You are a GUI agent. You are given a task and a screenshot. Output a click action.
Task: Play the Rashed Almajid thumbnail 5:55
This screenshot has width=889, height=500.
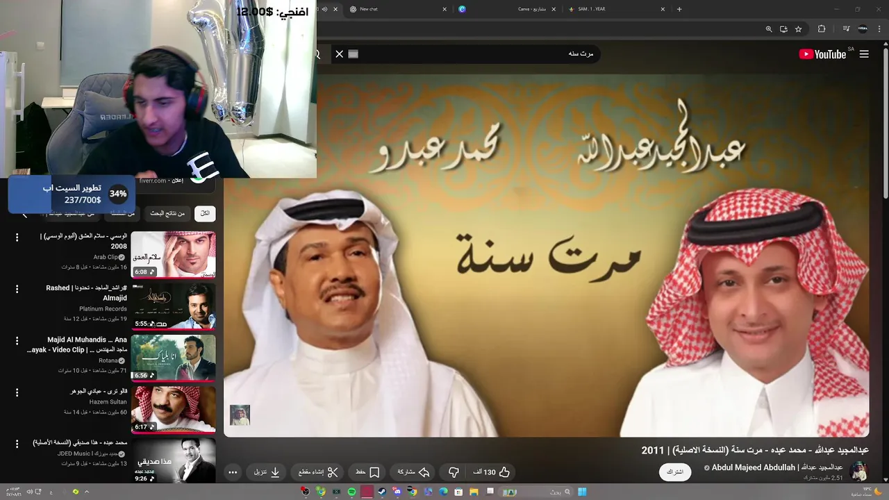(x=173, y=306)
